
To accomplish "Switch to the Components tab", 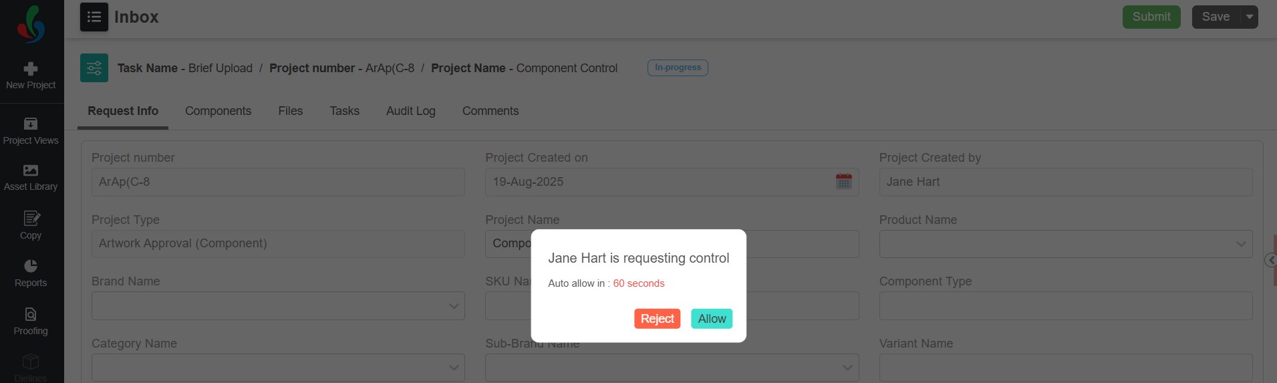I will tap(218, 111).
